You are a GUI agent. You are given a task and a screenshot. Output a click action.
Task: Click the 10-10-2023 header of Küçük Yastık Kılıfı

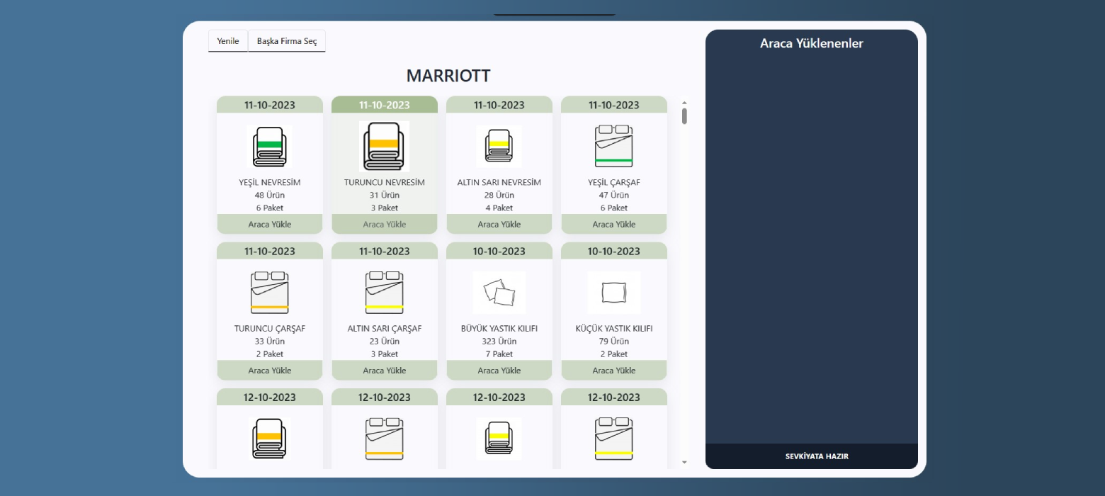point(614,251)
